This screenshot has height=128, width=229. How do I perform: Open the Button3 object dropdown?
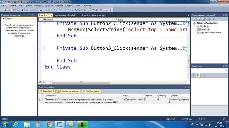113,20
